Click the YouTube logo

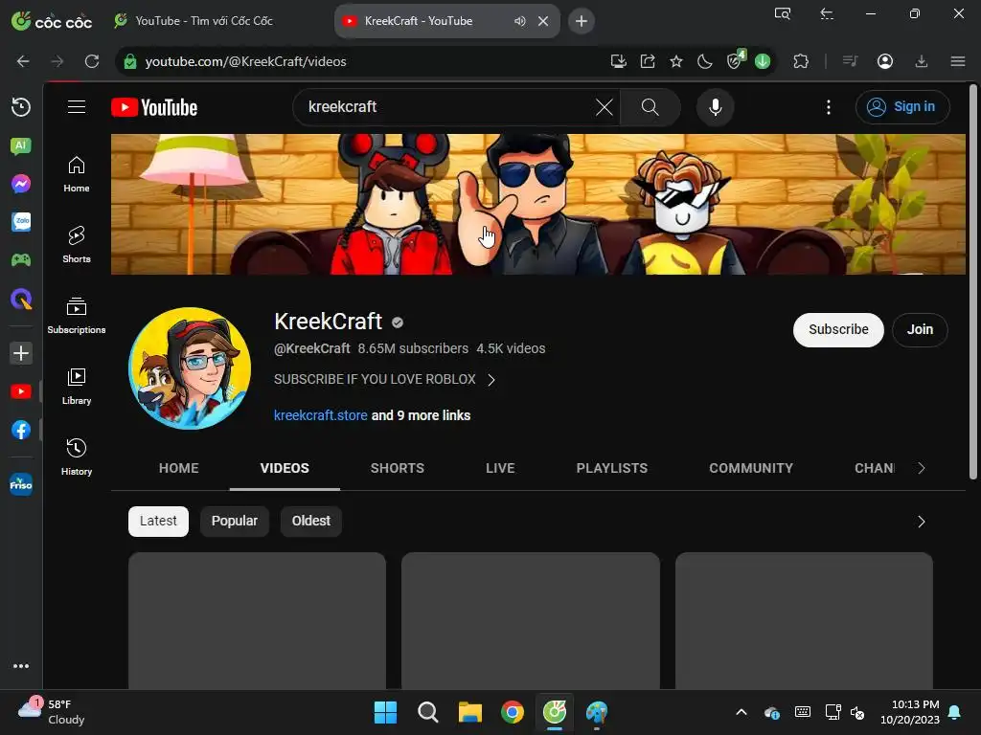click(154, 107)
